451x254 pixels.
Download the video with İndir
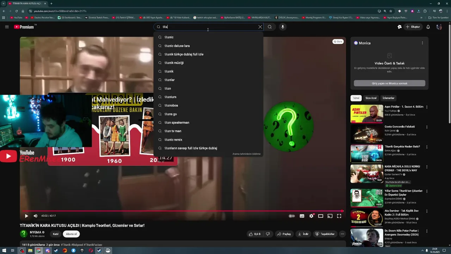pyautogui.click(x=303, y=234)
